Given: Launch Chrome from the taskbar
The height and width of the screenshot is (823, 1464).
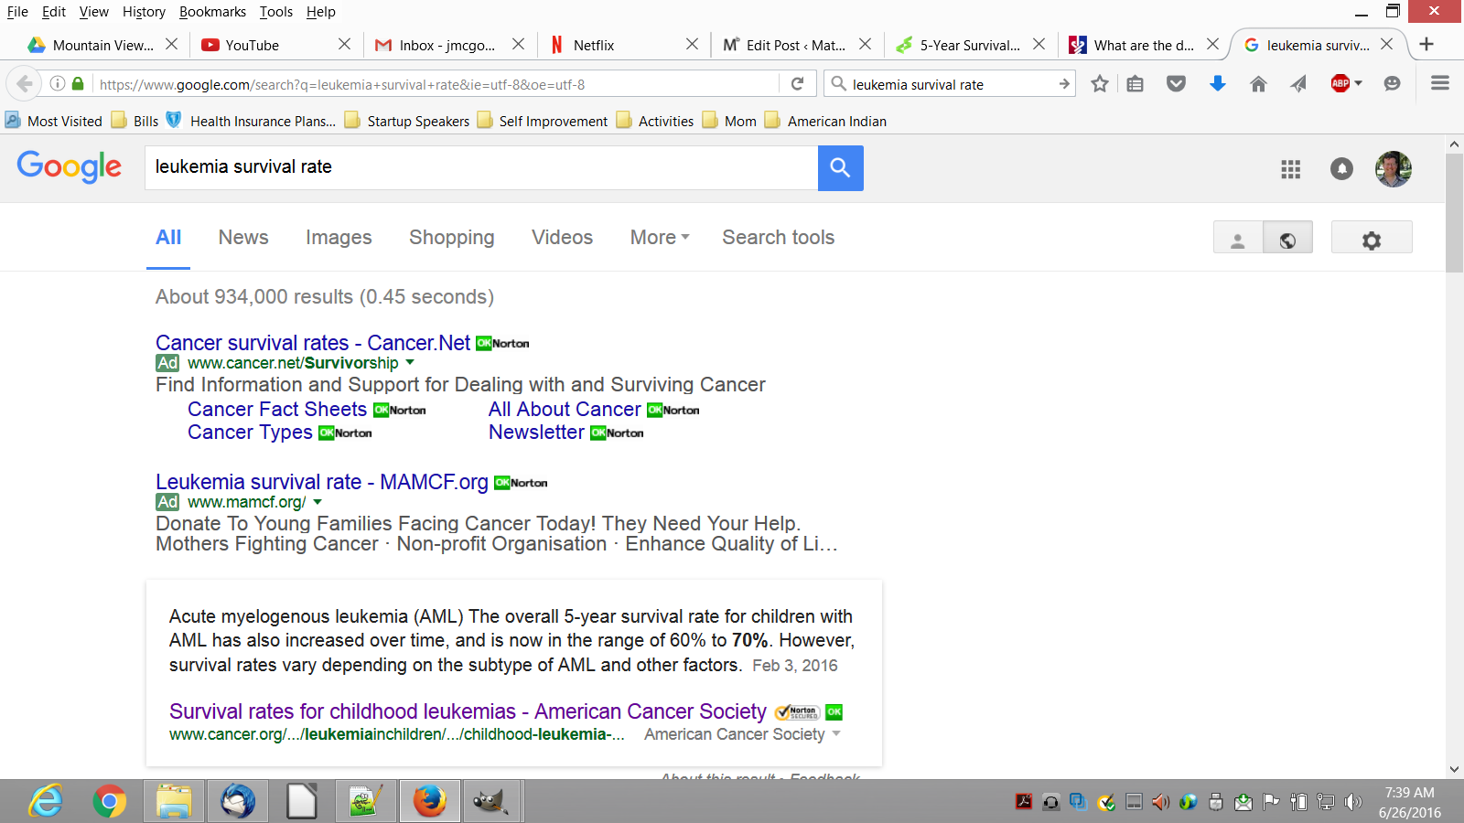Looking at the screenshot, I should coord(109,802).
